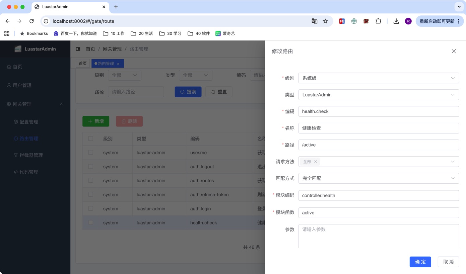Image resolution: width=466 pixels, height=274 pixels.
Task: Click the red 删除 button
Action: click(129, 121)
